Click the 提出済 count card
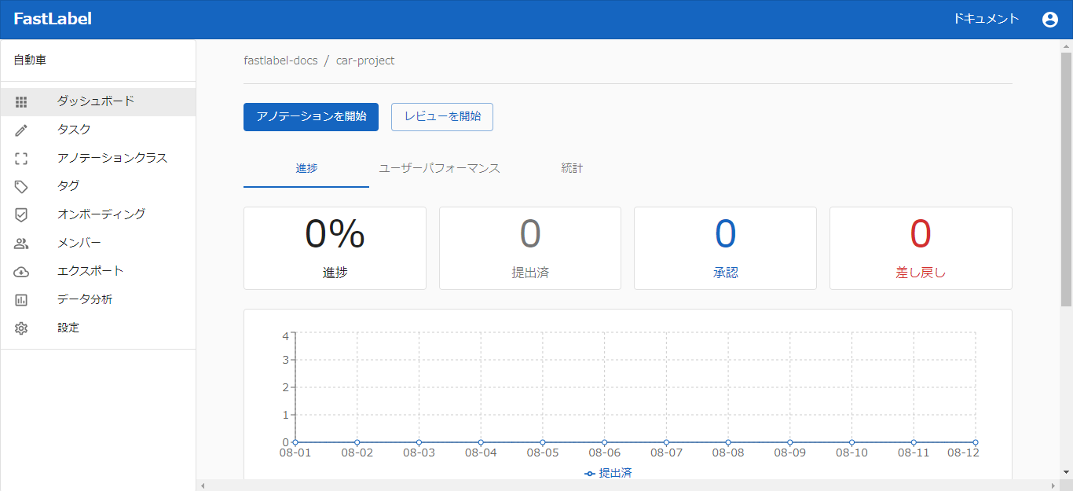Screen dimensions: 1073x491 tap(530, 248)
